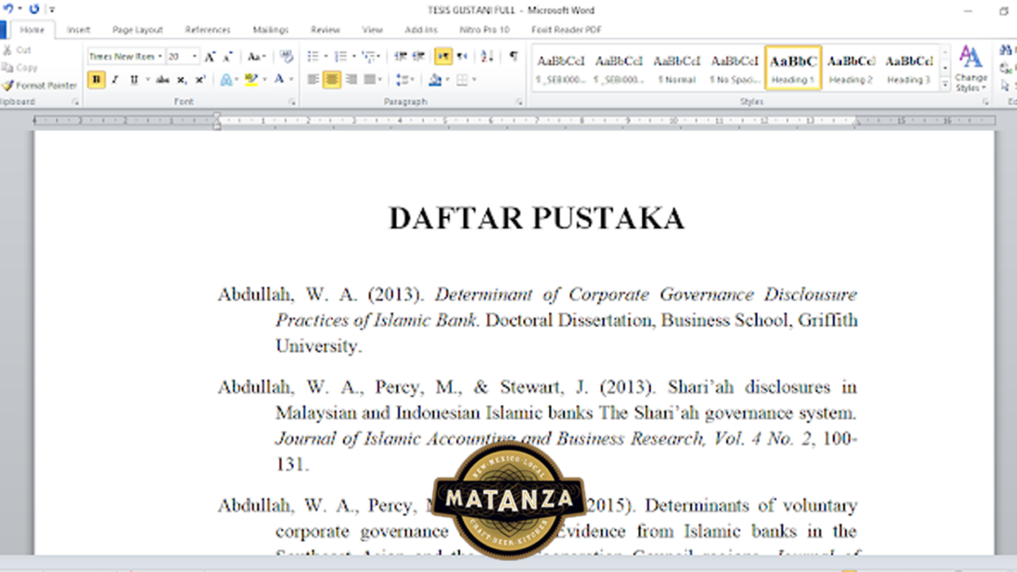1017x572 pixels.
Task: Toggle Bold formatting off
Action: coord(96,79)
